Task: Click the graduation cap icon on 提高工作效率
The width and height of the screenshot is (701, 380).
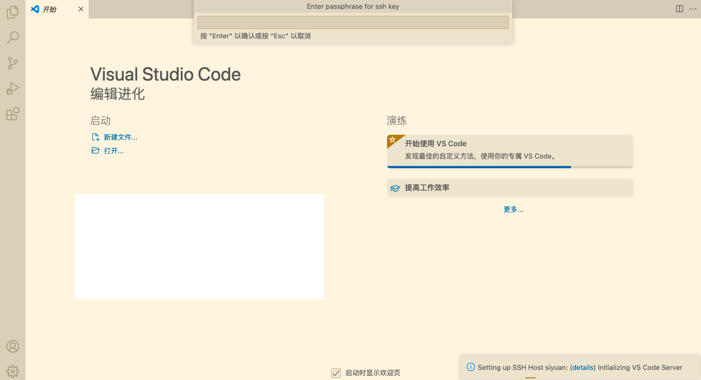Action: [395, 188]
